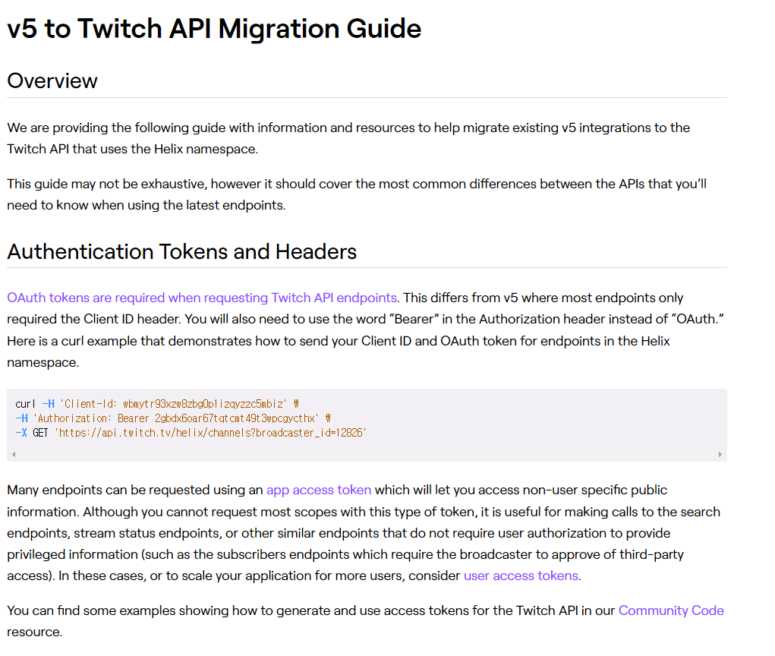This screenshot has height=656, width=775.
Task: Open the app access token link
Action: pos(319,490)
